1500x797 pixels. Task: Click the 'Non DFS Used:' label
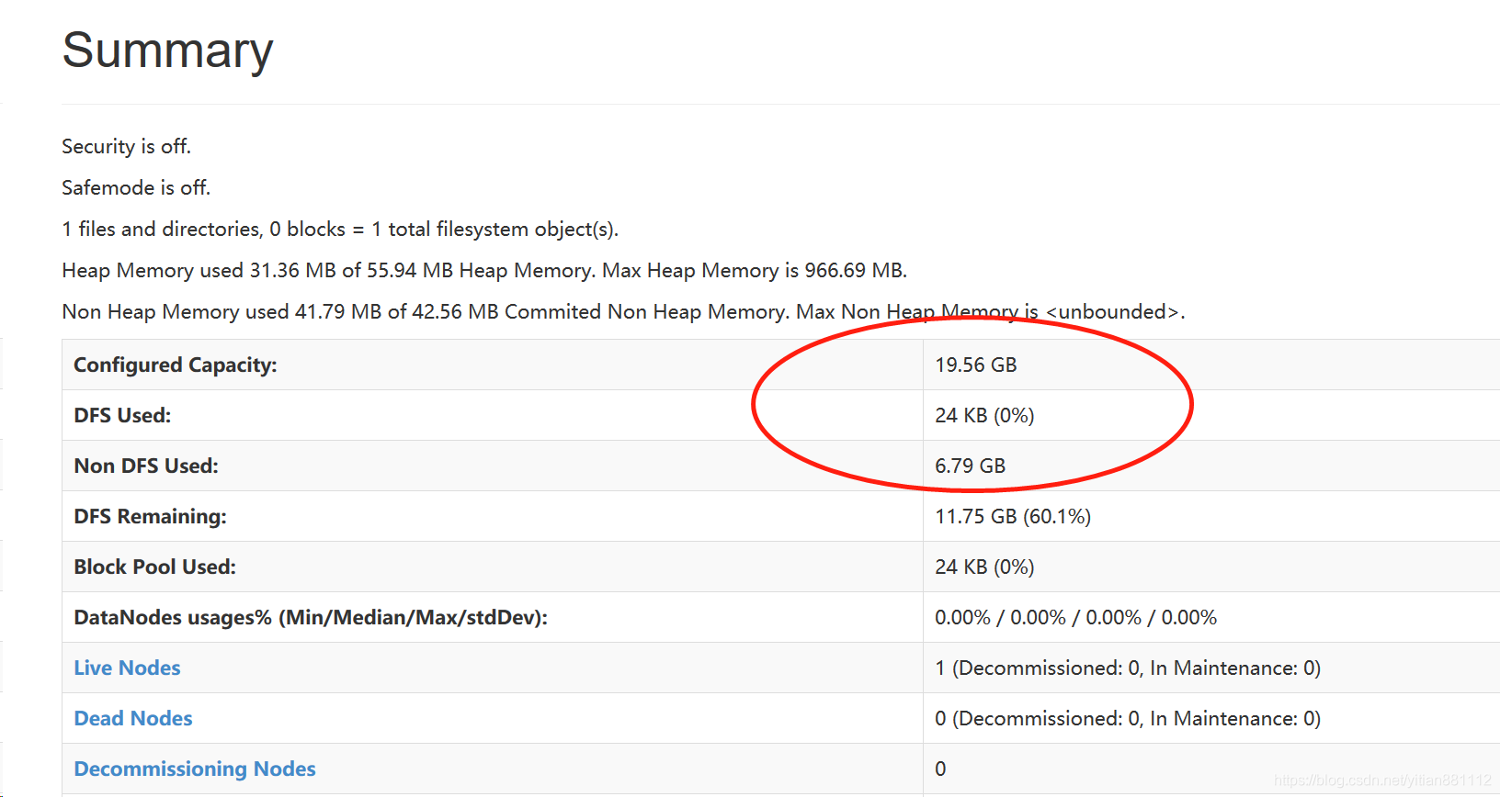click(x=146, y=466)
